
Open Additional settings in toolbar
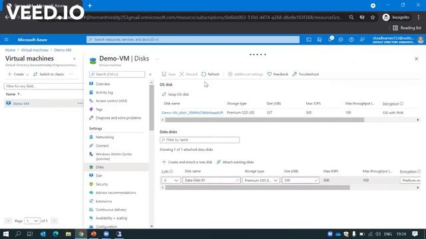point(246,74)
